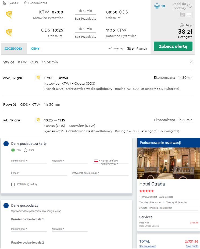Viewport: 200px width, 249px height.
Task: Click 'Tuesday 17 December' check-out date
Action: pos(177,202)
